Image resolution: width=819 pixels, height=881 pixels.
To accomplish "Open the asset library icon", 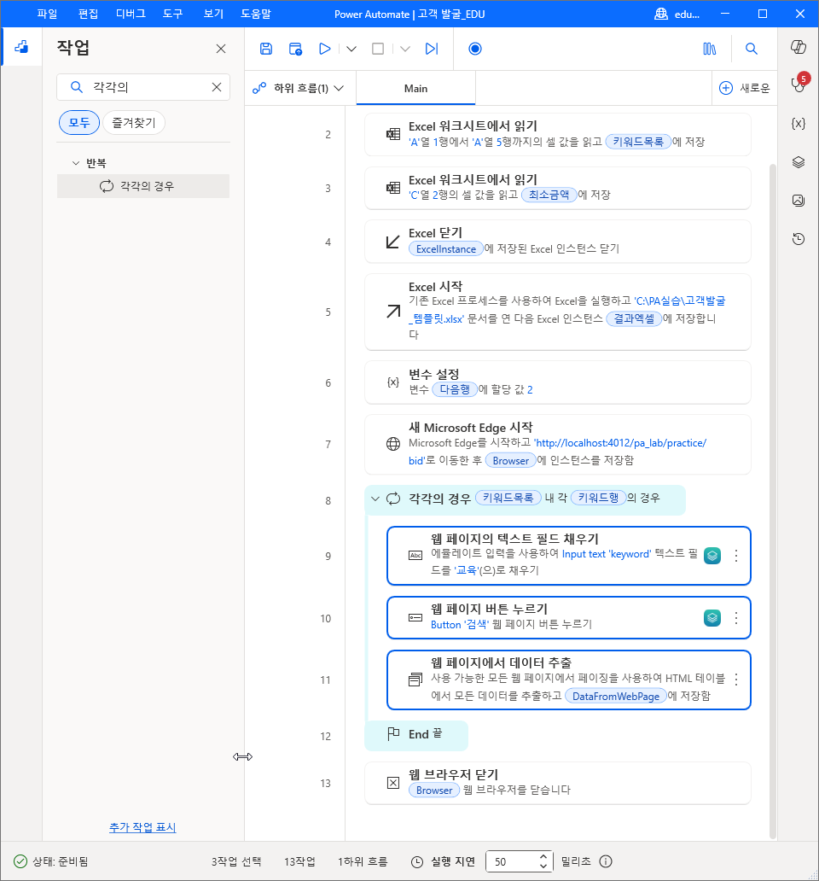I will [710, 49].
